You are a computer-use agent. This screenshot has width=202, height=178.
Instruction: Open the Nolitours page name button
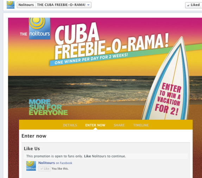[26, 5]
